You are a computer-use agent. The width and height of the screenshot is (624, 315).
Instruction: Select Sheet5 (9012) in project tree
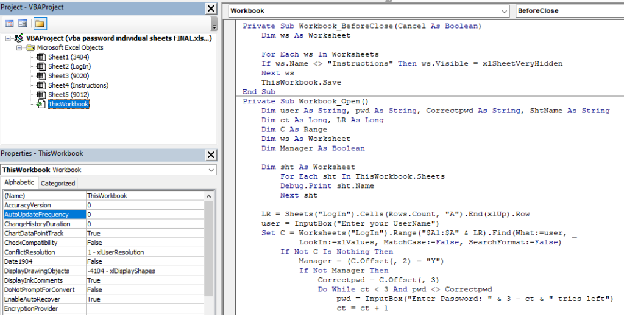69,95
